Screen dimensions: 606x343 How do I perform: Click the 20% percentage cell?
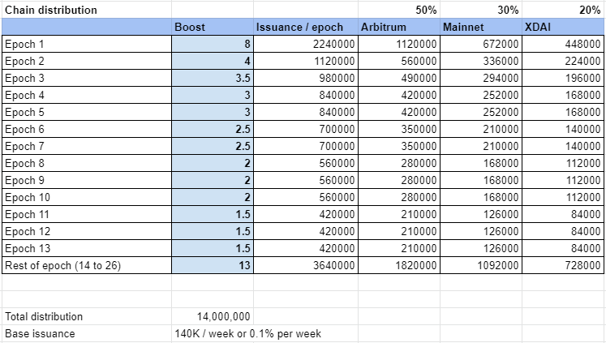click(x=563, y=10)
